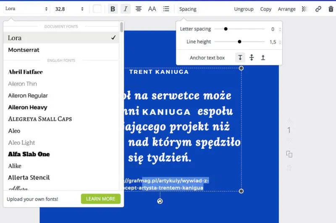Open font size 32.8 dropdown
The image size is (336, 223).
(69, 9)
